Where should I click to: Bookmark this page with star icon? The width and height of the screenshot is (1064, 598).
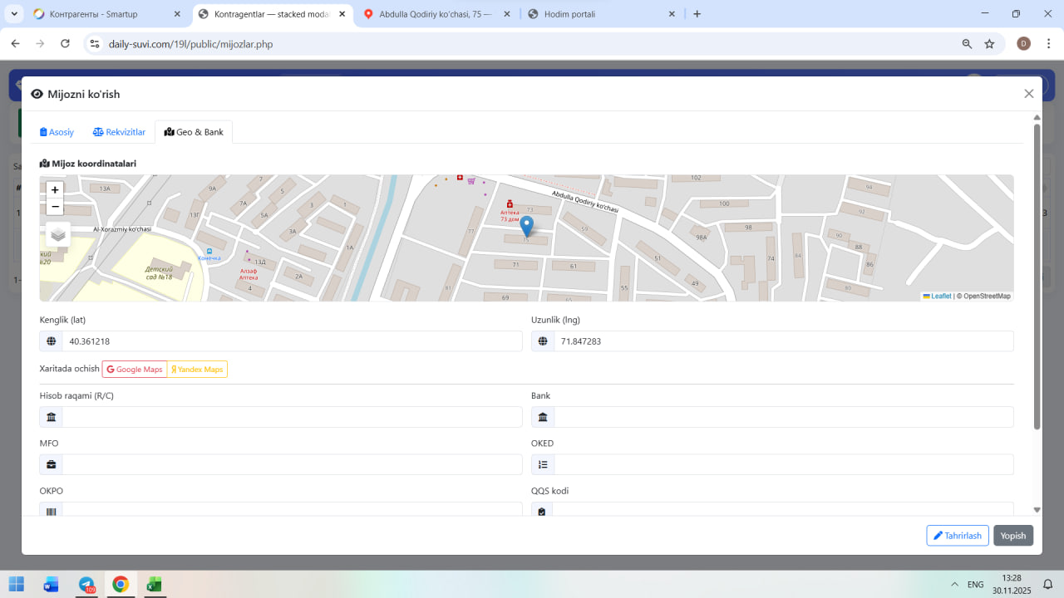point(989,44)
